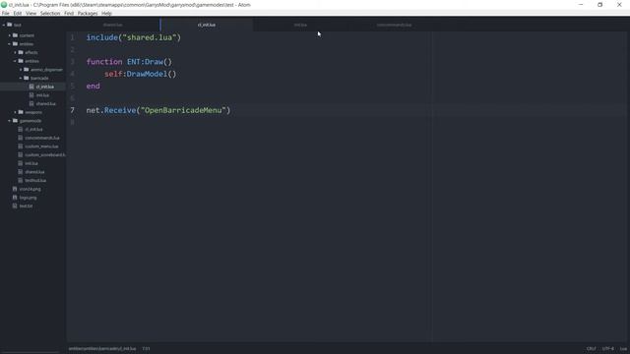This screenshot has height=354, width=630.
Task: Open gamemode cl_init.lua file
Action: click(x=33, y=129)
